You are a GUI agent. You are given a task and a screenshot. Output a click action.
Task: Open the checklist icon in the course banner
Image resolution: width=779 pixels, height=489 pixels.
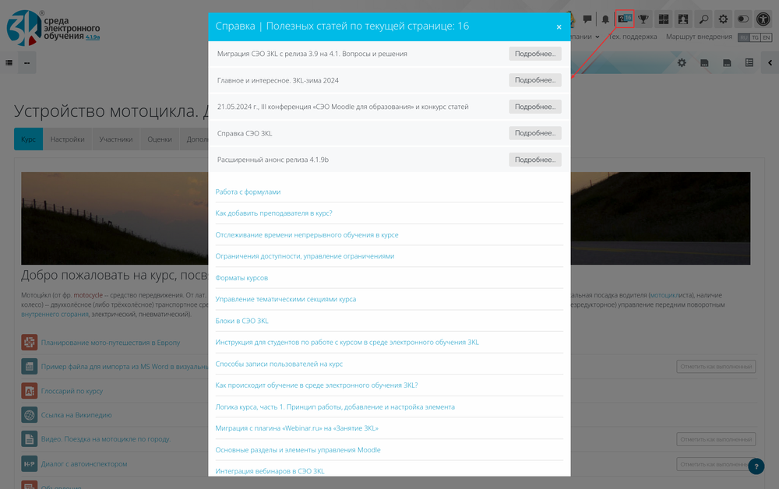[749, 63]
